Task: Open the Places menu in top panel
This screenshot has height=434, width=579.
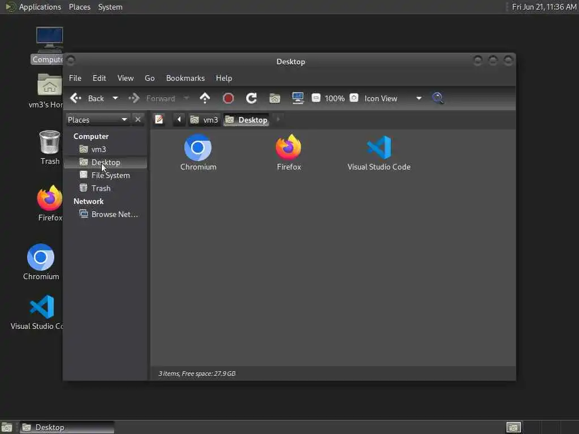Action: coord(79,7)
